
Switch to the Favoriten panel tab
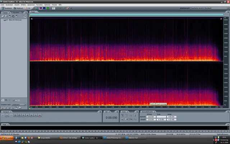[x=16, y=12]
